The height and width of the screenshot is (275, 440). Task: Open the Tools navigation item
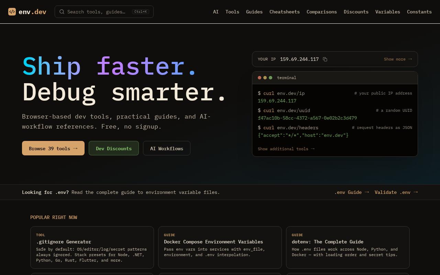tap(232, 12)
